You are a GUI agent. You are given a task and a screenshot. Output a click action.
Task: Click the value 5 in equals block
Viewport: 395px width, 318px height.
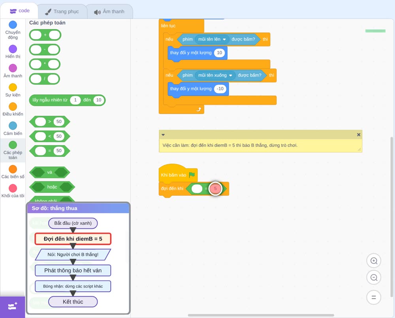click(x=215, y=189)
